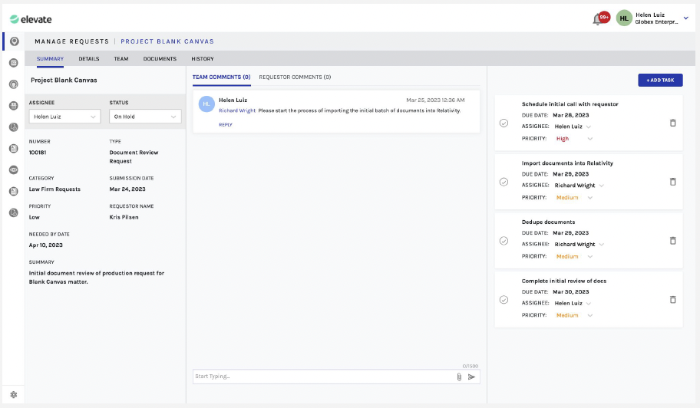Click the Law Firm Requests category
This screenshot has width=700, height=408.
pyautogui.click(x=55, y=189)
